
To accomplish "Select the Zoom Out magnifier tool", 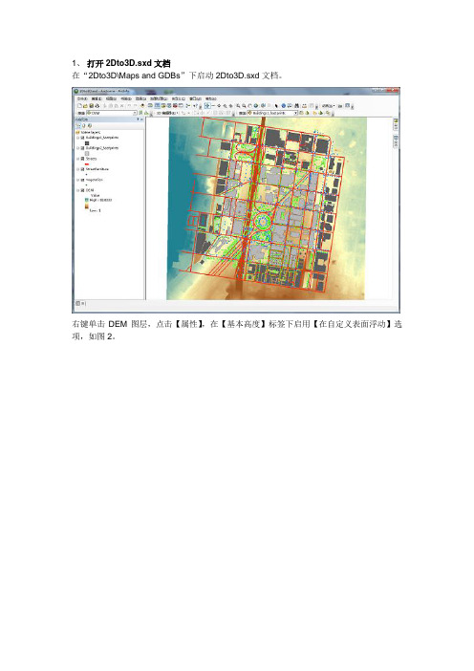I will [244, 106].
